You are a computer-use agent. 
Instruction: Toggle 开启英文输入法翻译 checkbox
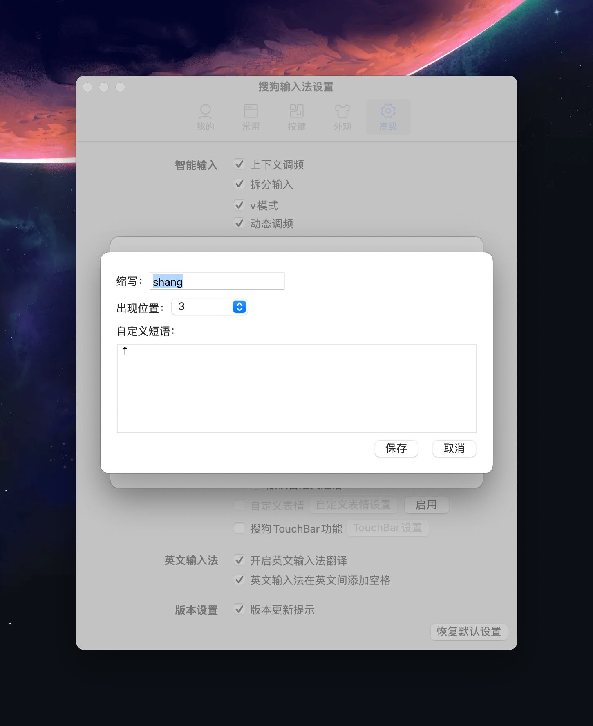coord(239,560)
